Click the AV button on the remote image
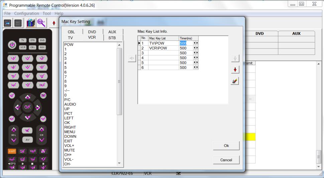The height and width of the screenshot is (178, 324). click(27, 140)
